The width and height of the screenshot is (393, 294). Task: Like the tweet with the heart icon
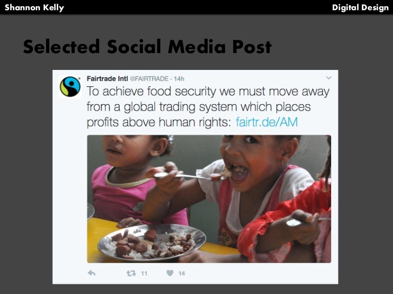(x=170, y=273)
